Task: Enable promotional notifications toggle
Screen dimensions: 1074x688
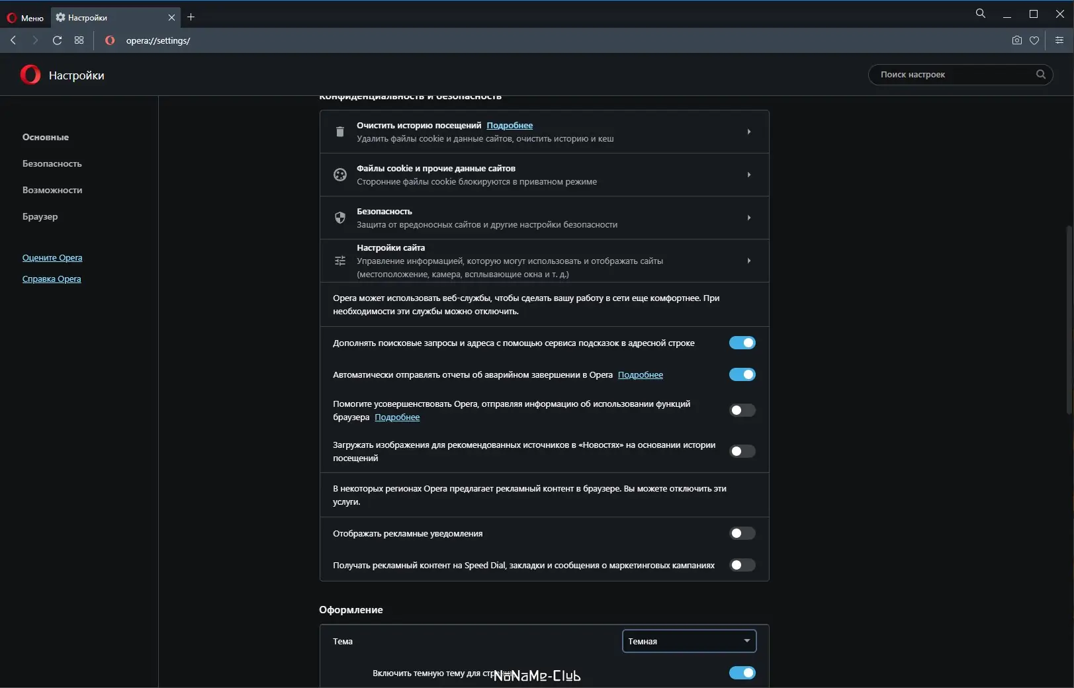Action: pos(742,533)
